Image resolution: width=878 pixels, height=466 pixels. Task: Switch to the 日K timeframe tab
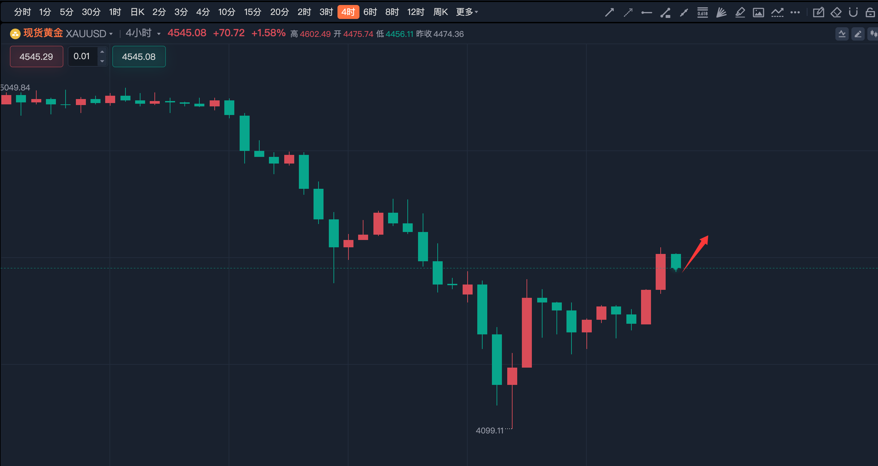point(137,12)
